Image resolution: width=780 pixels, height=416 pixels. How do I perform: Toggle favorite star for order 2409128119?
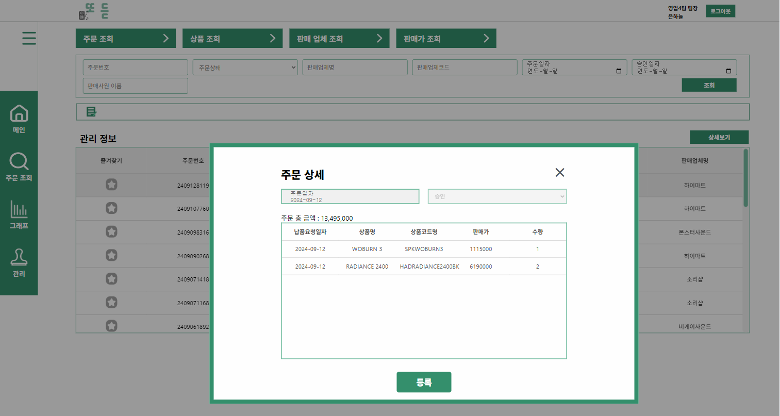click(111, 185)
